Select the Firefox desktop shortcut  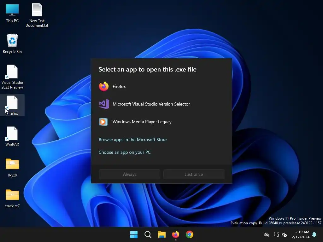pos(12,105)
